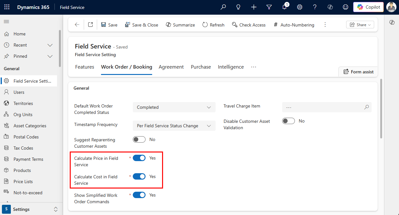The width and height of the screenshot is (399, 215).
Task: Search for a Travel Charge Item lookup
Action: 367,107
